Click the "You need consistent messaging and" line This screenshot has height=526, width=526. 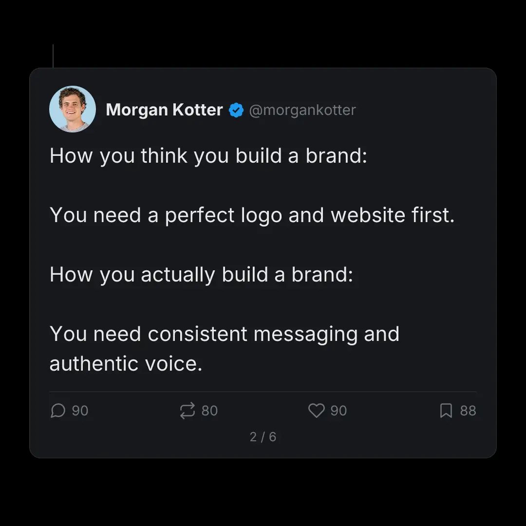[x=225, y=334]
